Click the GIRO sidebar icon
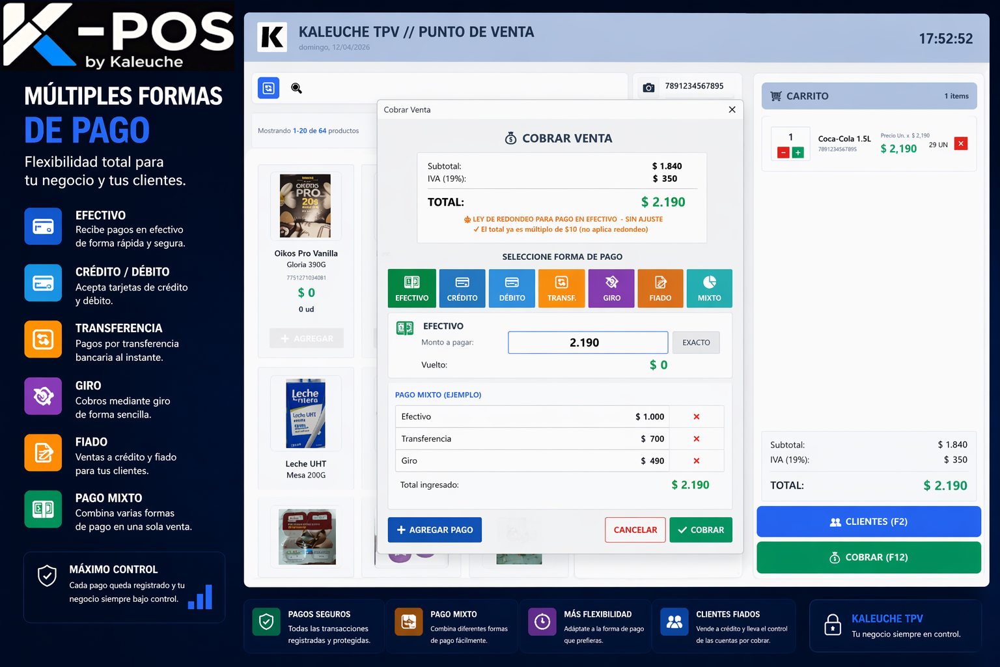 (x=43, y=396)
